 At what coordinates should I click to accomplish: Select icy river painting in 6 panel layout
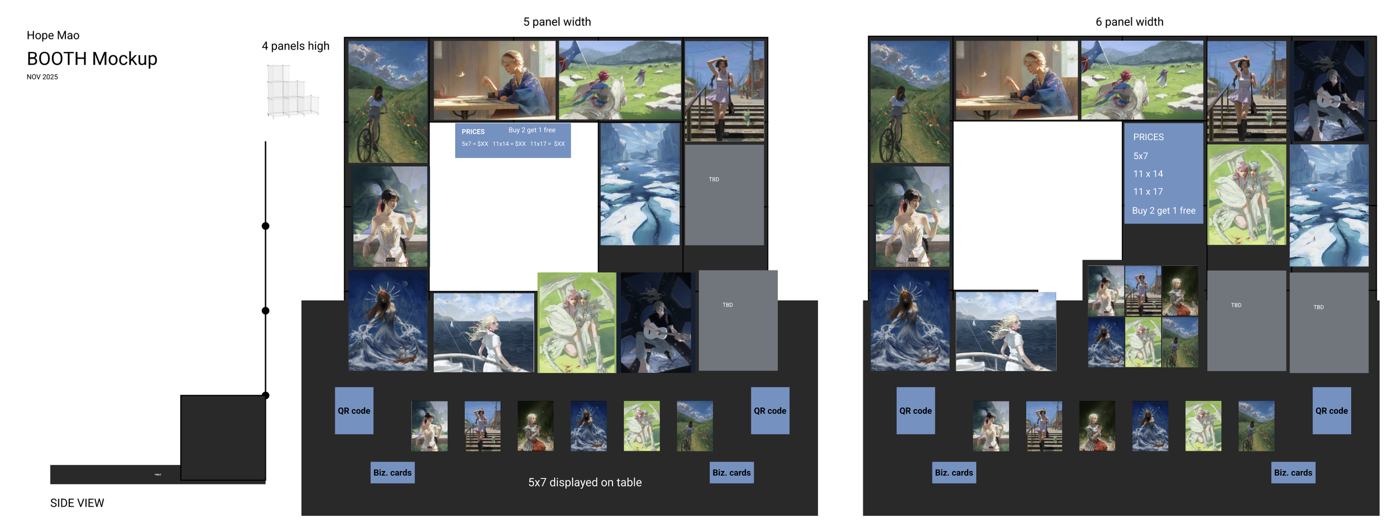1329,206
